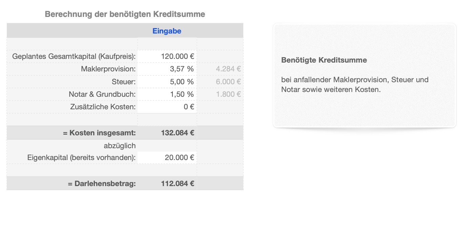This screenshot has height=226, width=472.
Task: Select the Eigenkapital field with 20.000 €
Action: tap(167, 158)
